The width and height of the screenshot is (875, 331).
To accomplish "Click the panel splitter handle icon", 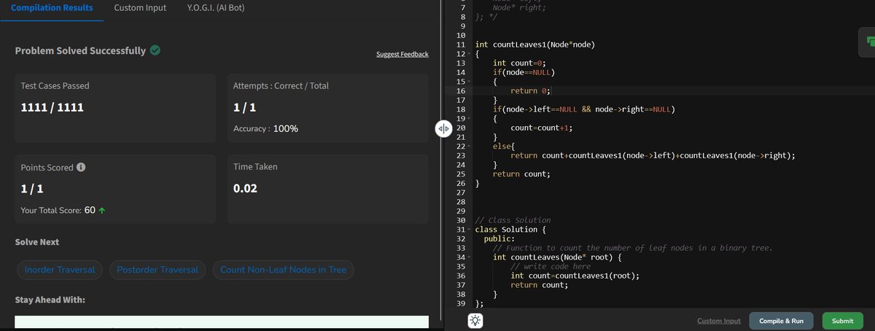I will pos(444,128).
